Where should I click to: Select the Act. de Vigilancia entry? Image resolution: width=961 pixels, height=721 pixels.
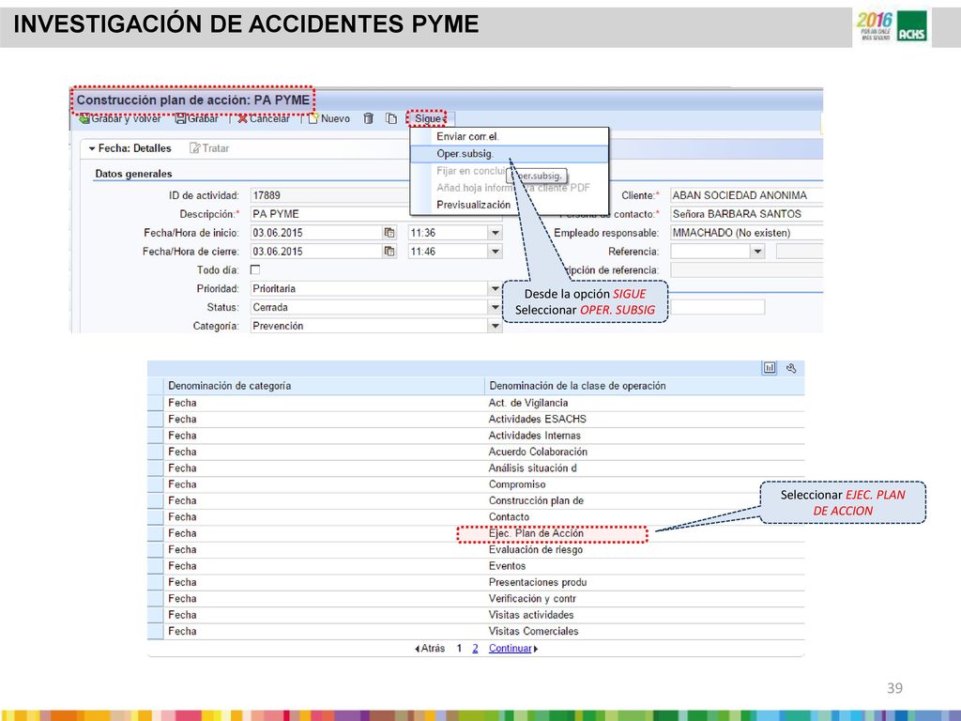[x=528, y=403]
